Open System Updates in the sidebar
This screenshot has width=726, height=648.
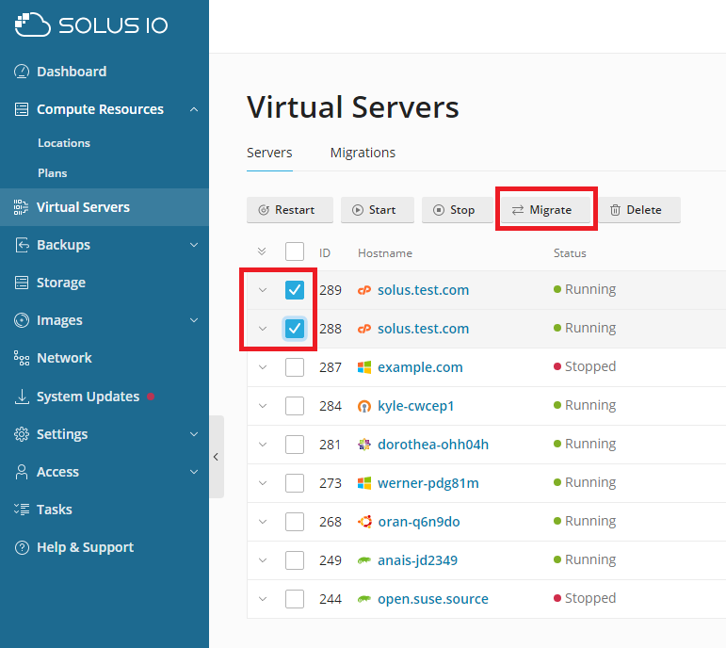pos(88,397)
